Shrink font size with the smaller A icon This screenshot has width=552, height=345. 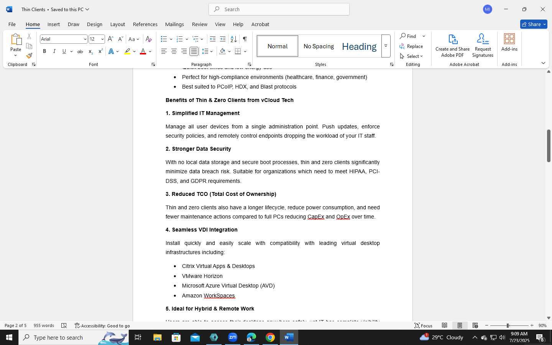click(120, 39)
